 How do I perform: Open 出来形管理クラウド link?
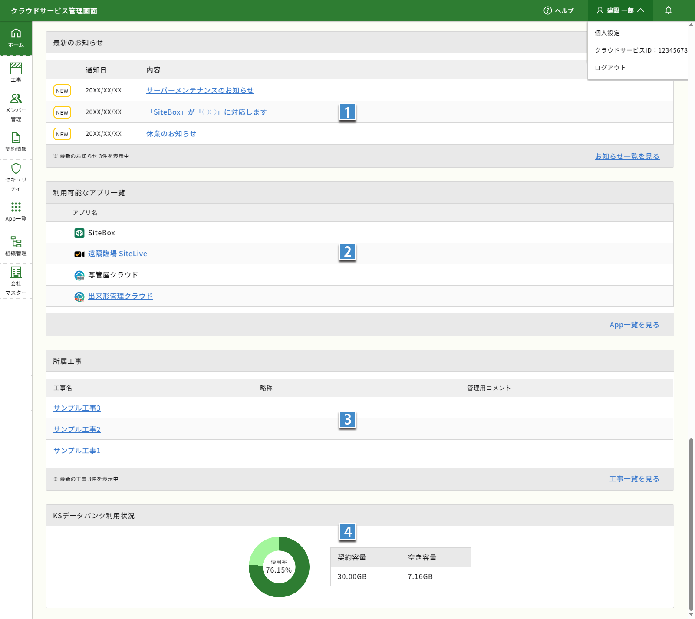[120, 296]
